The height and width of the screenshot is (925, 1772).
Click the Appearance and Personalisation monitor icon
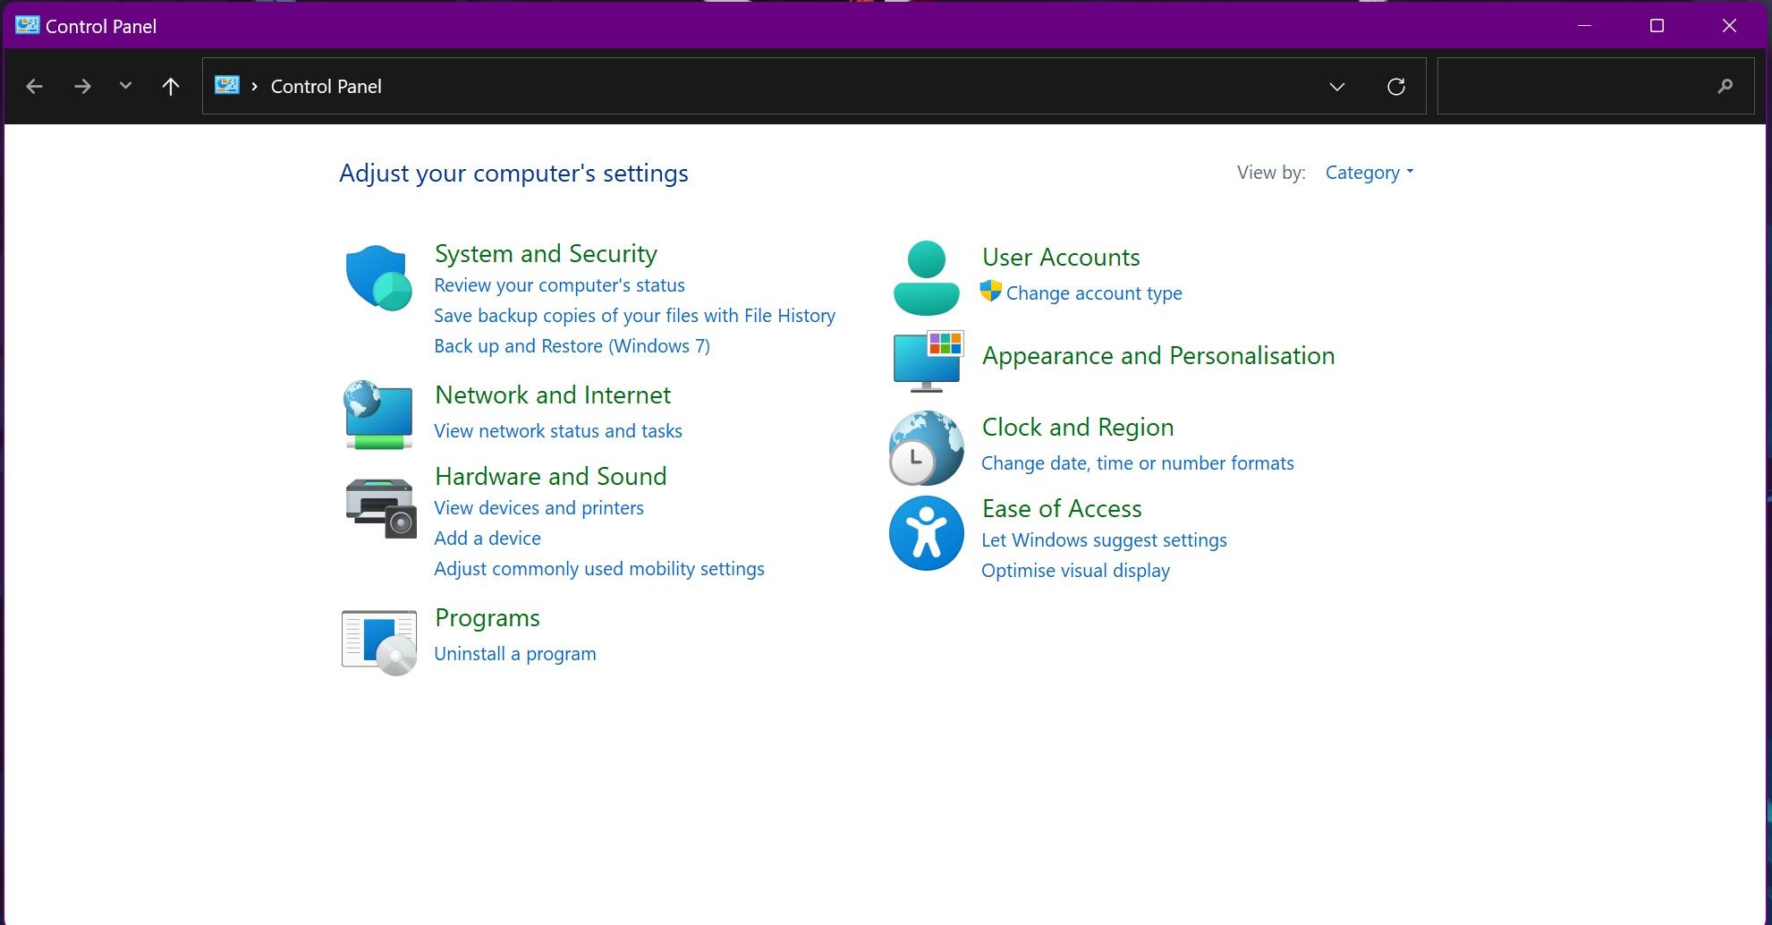click(x=928, y=361)
